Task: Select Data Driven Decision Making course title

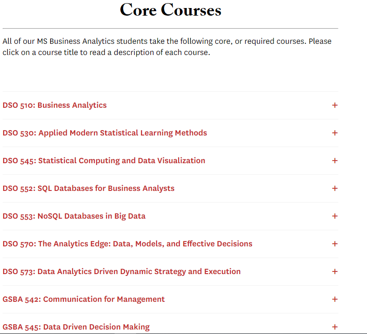Action: [x=76, y=327]
